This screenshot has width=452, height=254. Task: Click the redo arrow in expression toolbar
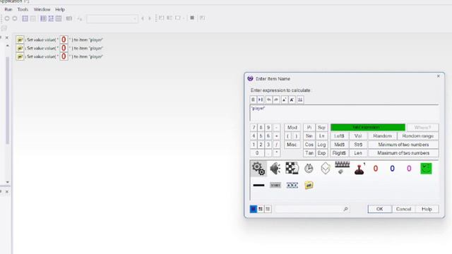coord(276,99)
